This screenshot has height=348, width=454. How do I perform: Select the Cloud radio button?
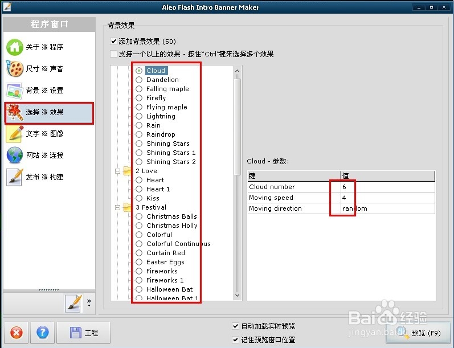pyautogui.click(x=139, y=71)
